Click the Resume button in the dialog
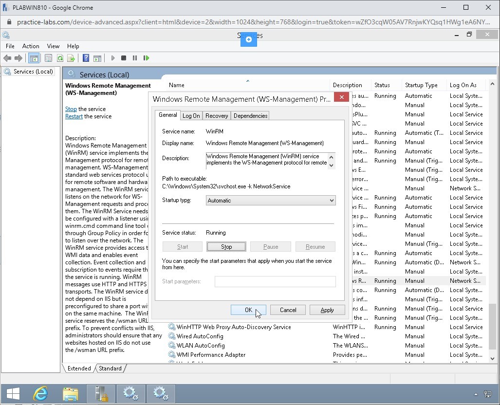This screenshot has height=405, width=500. coord(315,246)
